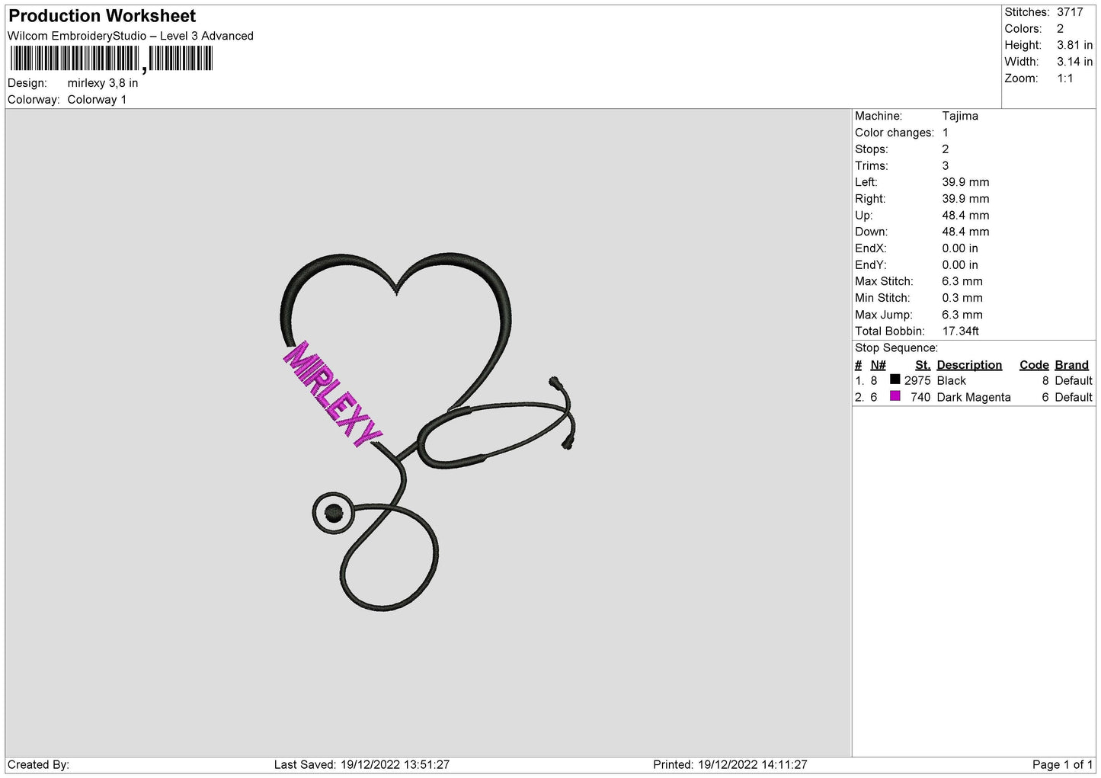Click the Code column header
1101x778 pixels.
coord(1034,365)
